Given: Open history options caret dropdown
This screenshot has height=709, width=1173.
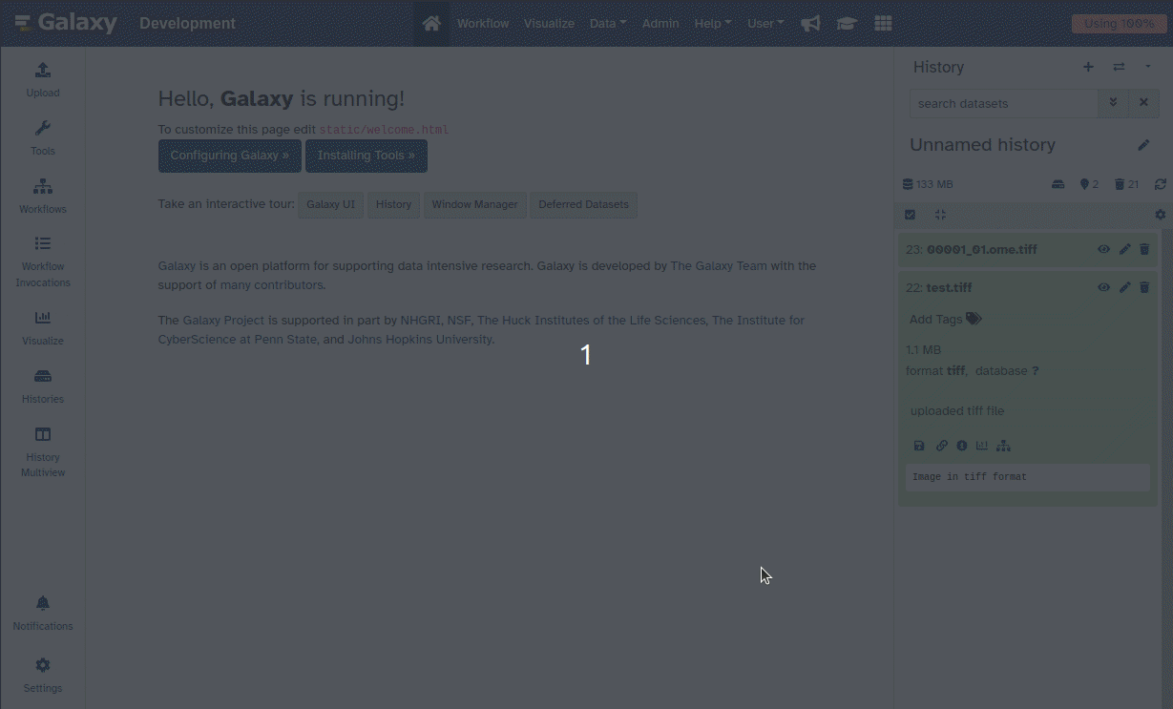Looking at the screenshot, I should coord(1148,67).
